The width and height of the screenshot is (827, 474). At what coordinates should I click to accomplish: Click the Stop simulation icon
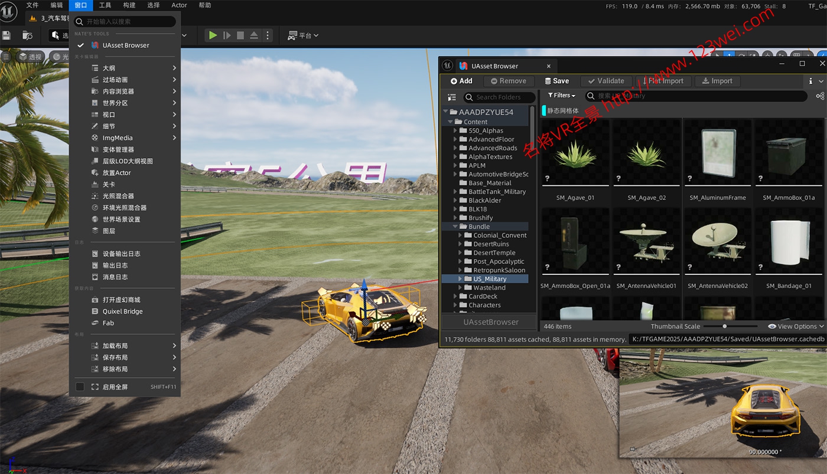click(x=240, y=35)
